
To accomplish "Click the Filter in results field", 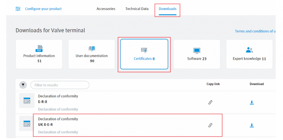I will (60, 85).
